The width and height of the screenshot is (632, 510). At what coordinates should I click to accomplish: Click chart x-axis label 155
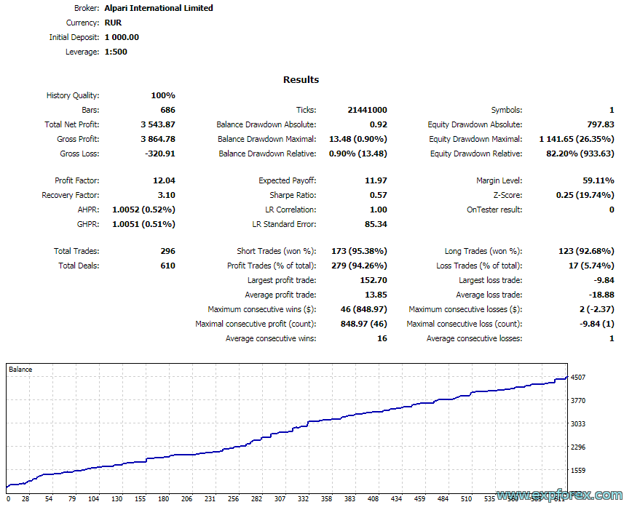coord(140,499)
